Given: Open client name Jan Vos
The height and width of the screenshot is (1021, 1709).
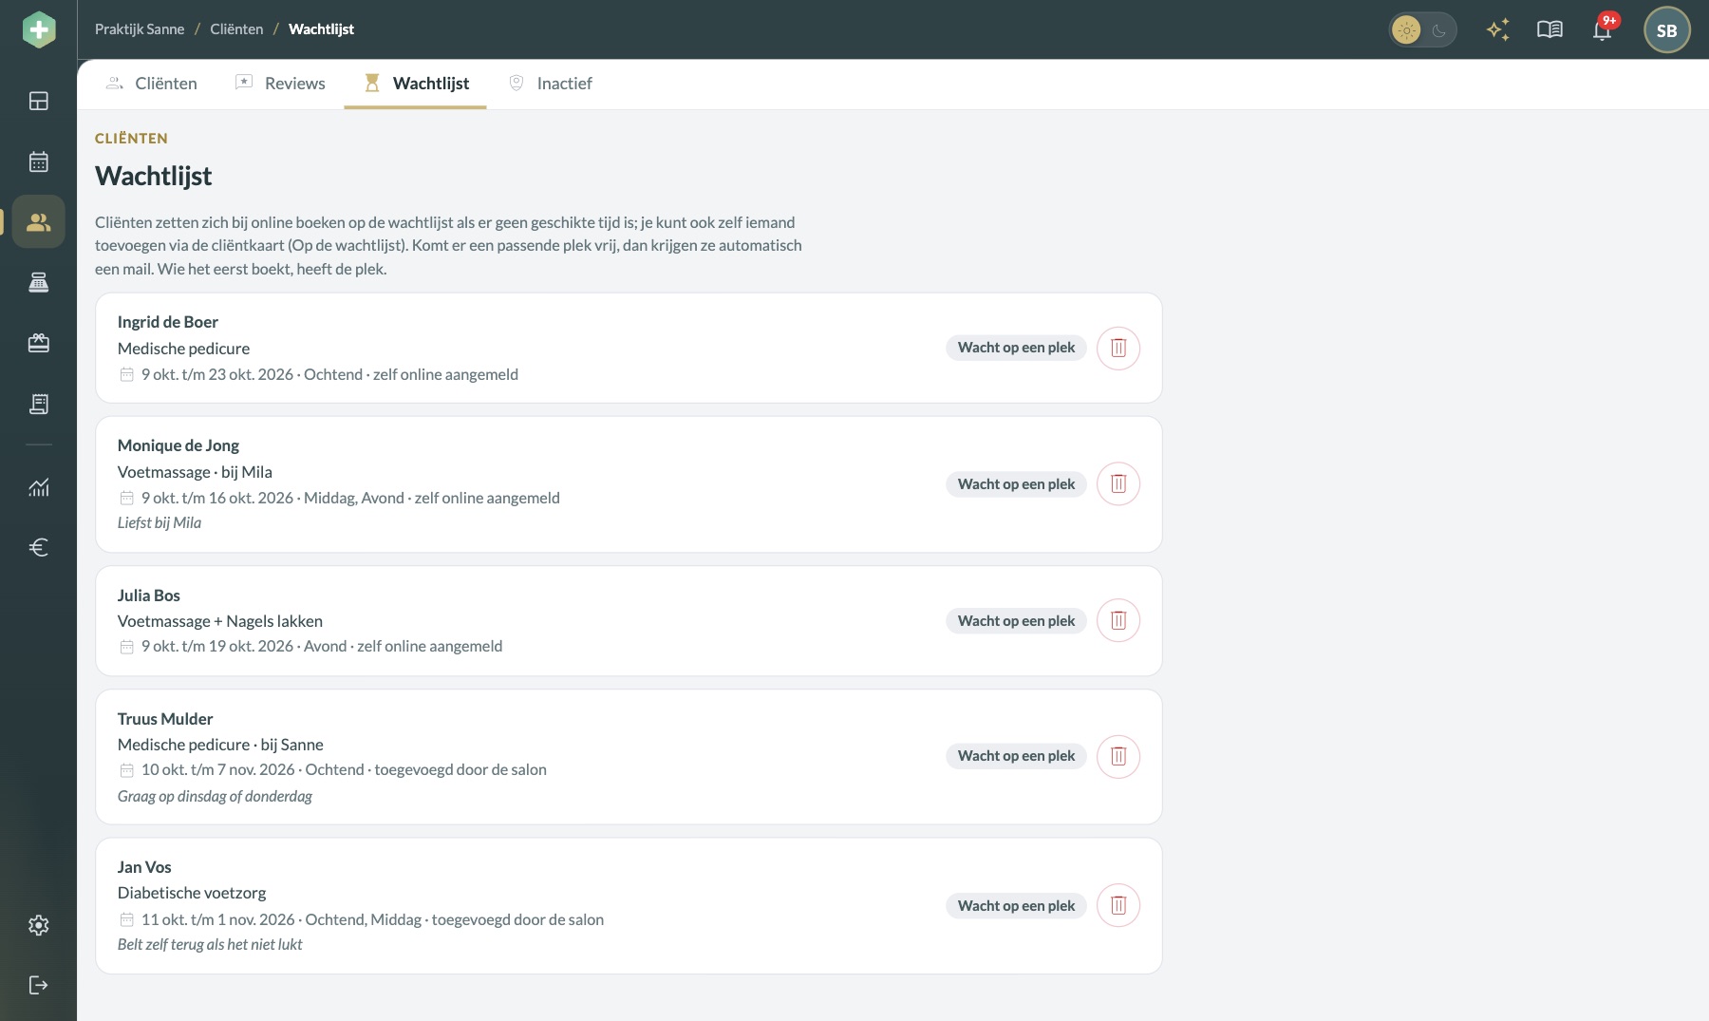Looking at the screenshot, I should (144, 867).
